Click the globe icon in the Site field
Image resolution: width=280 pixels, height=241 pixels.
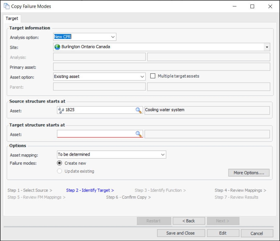(57, 47)
